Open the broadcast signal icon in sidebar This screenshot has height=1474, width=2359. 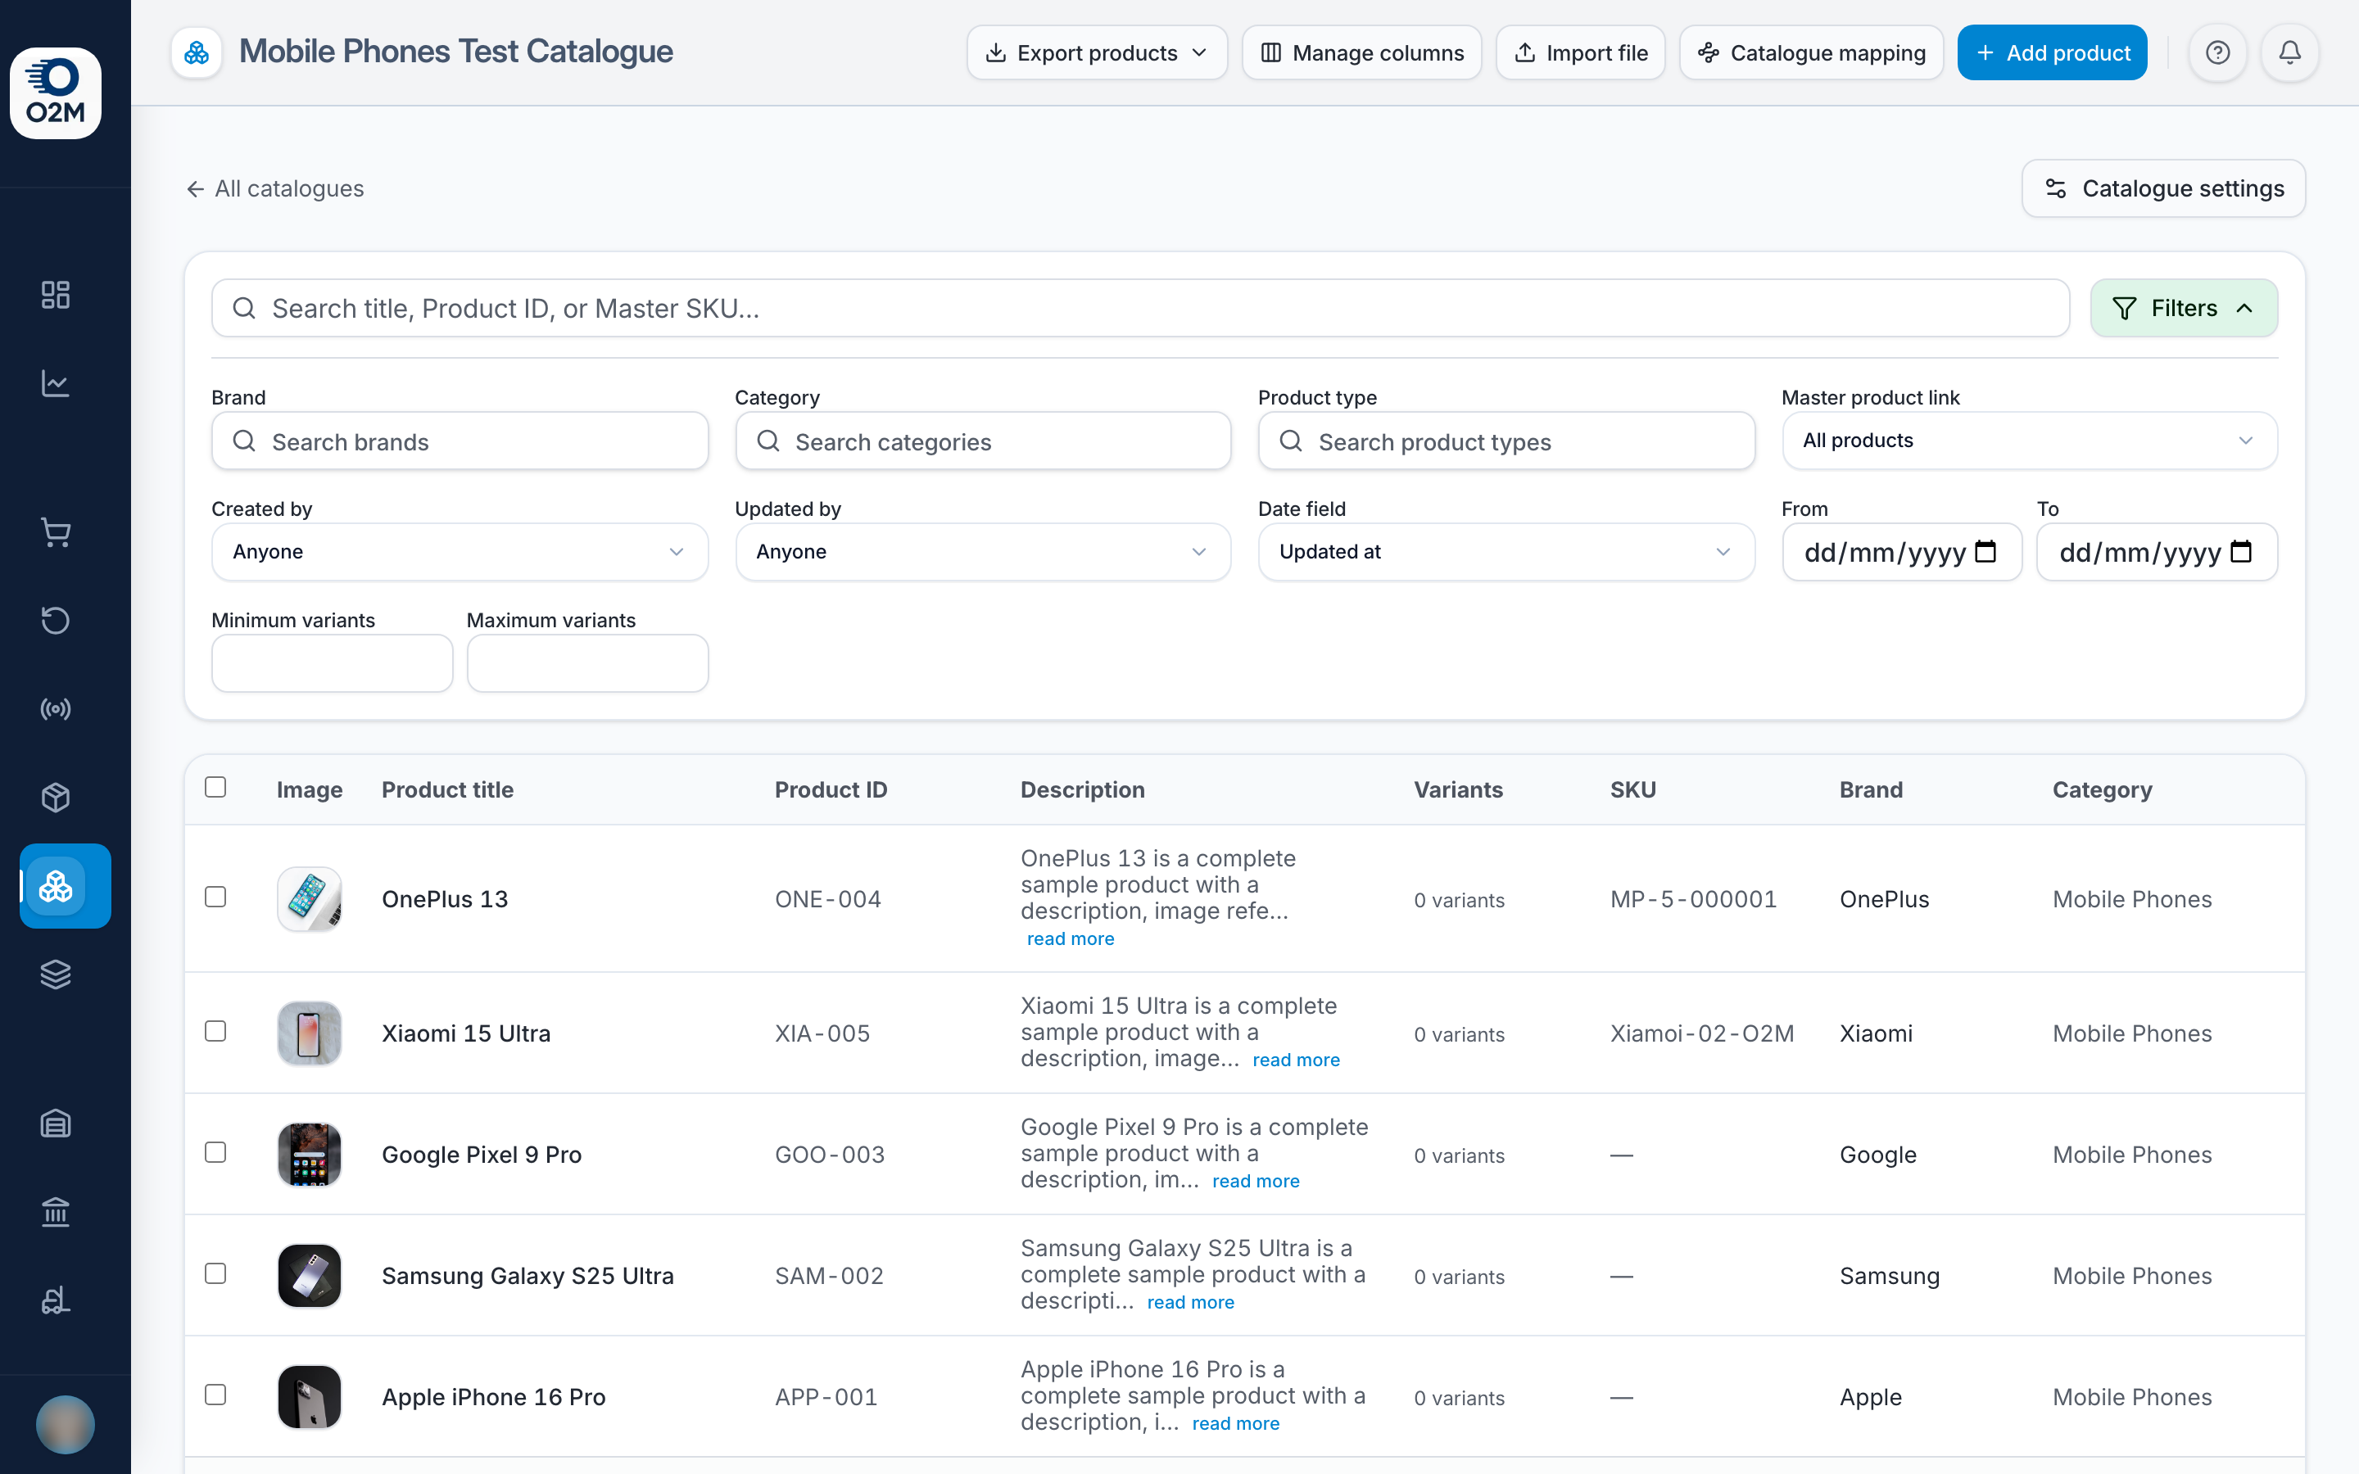point(56,708)
